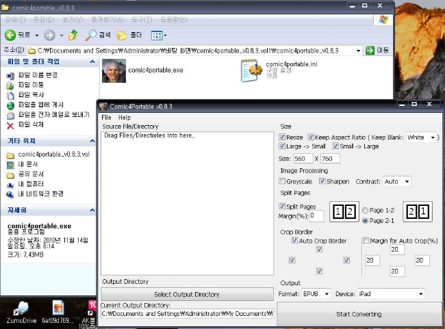Viewport: 445px width, 329px height.
Task: Click the Forward arrow icon in Explorer
Action: pyautogui.click(x=49, y=36)
